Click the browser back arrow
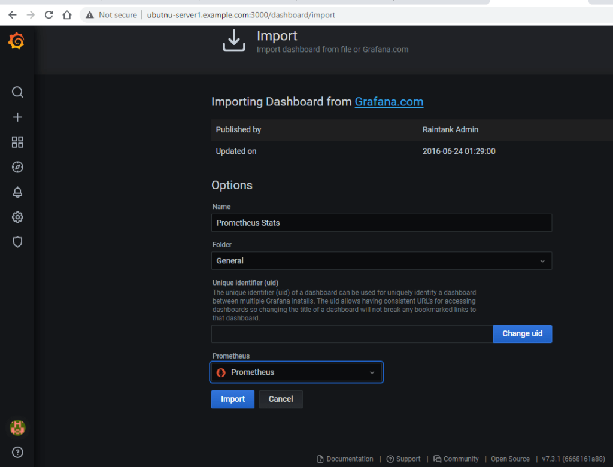 point(13,15)
